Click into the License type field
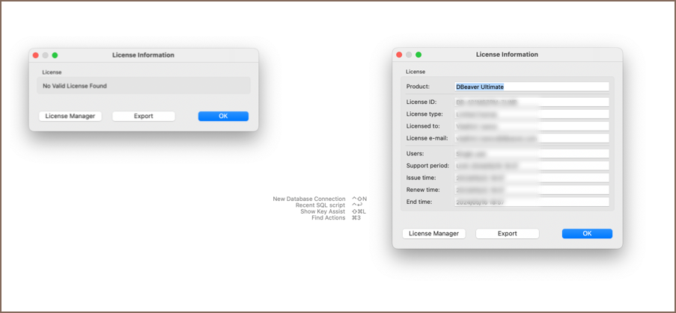676x313 pixels. (532, 114)
